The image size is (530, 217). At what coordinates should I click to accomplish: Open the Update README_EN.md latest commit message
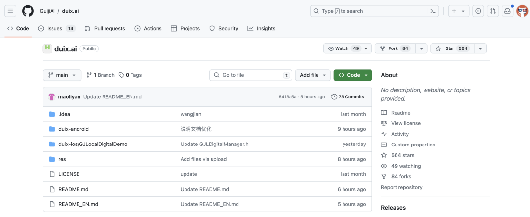[x=112, y=97]
